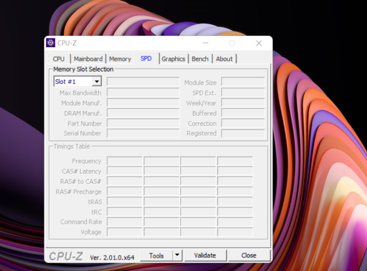This screenshot has height=271, width=367.
Task: Select the Memory tab
Action: 120,59
